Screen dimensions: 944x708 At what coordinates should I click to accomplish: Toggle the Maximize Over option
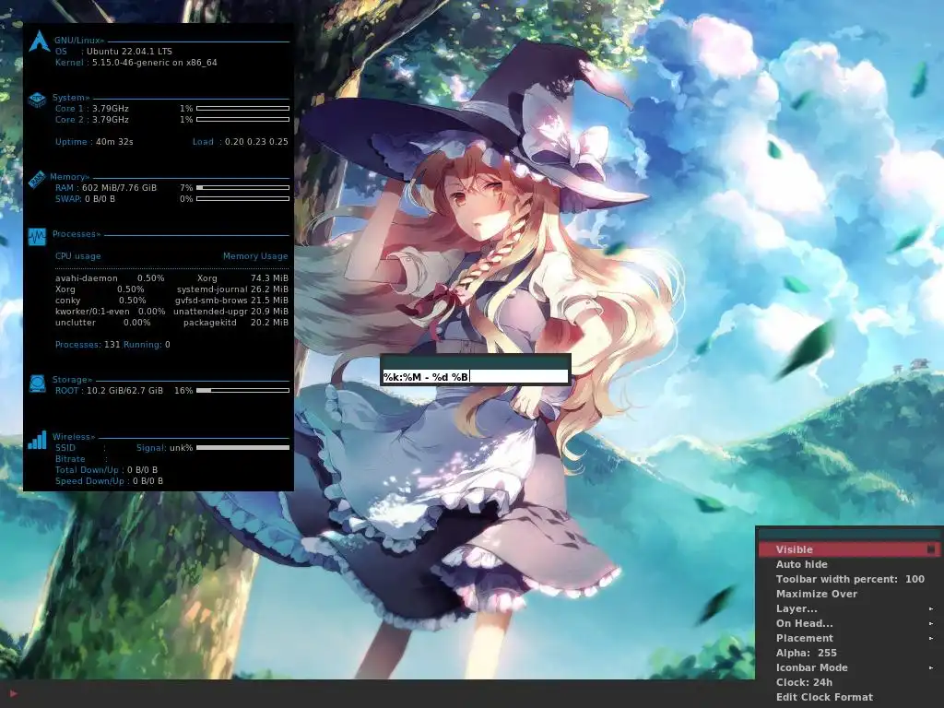(848, 594)
